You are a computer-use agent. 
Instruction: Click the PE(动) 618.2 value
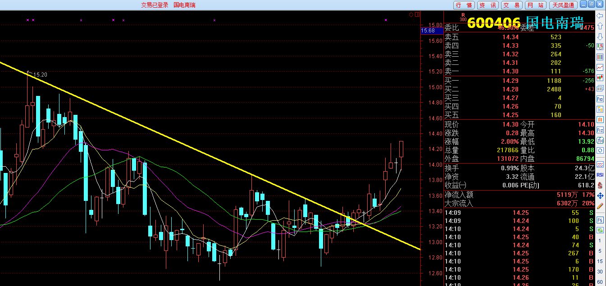586,185
